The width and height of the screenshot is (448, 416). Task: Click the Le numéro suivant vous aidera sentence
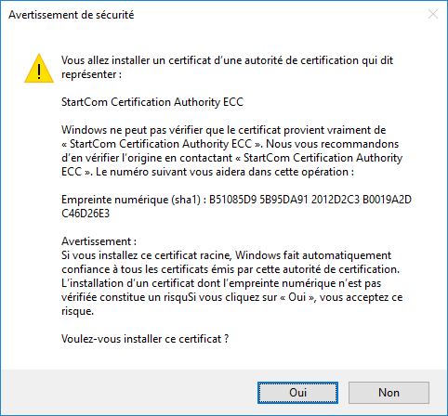click(225, 172)
